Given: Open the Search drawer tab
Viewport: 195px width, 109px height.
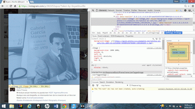Looking at the screenshot, I should click(x=102, y=82).
